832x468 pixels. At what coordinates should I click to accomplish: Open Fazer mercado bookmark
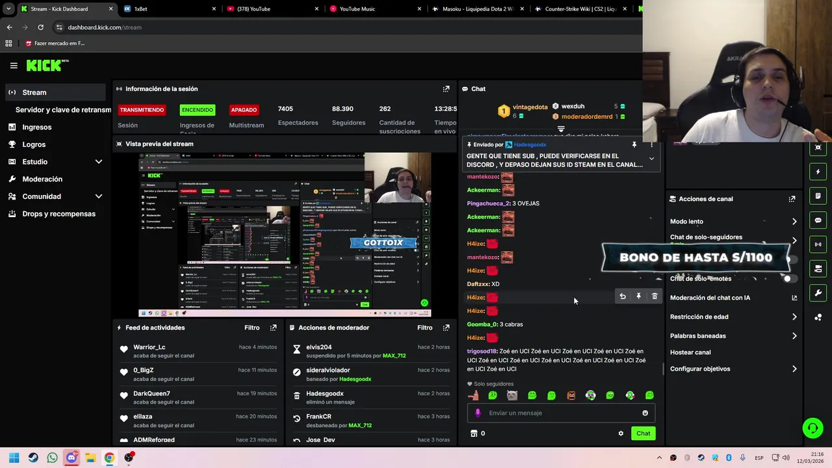click(55, 44)
